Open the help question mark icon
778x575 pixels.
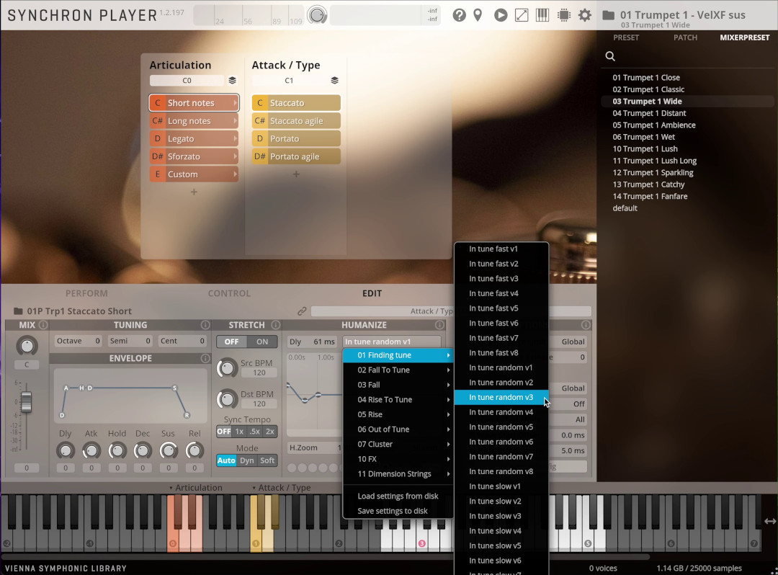[460, 15]
